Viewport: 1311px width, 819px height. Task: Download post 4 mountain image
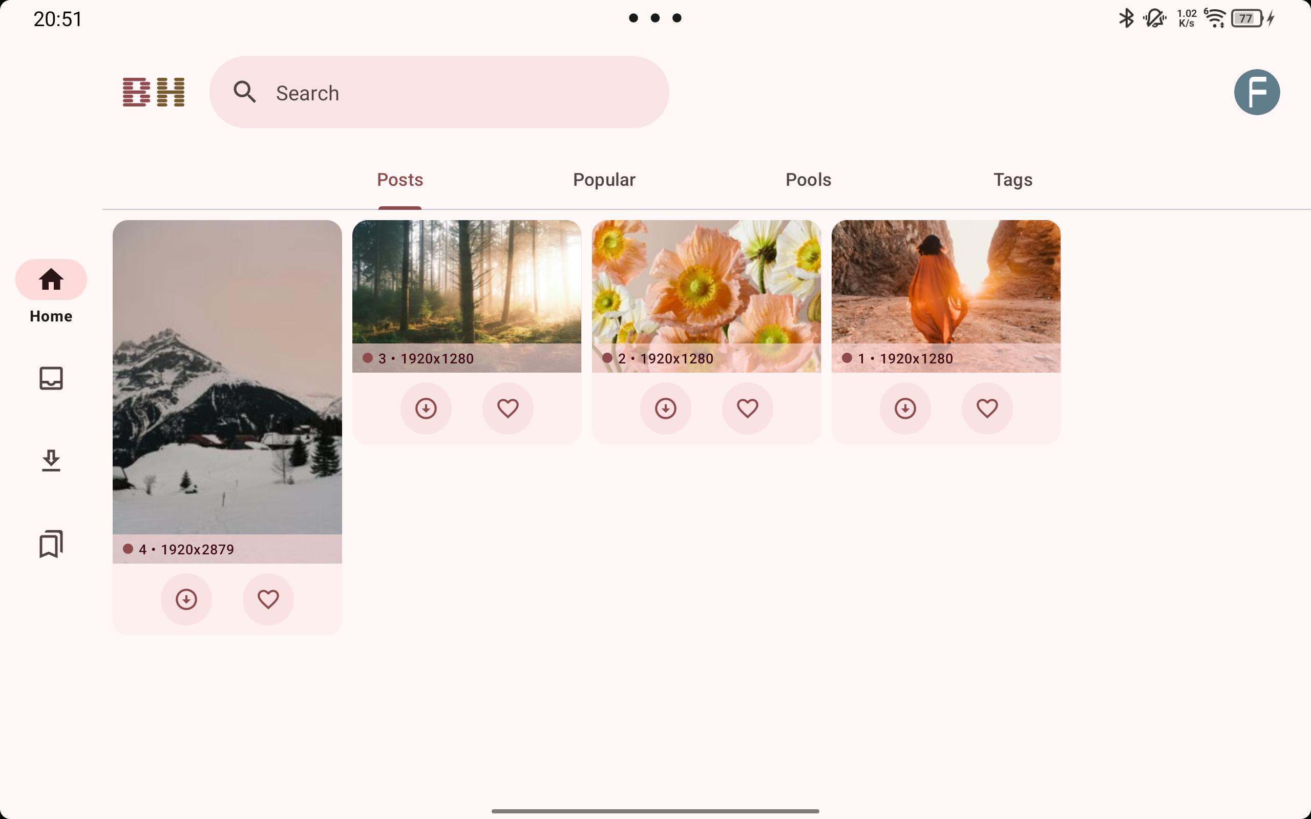click(x=186, y=599)
